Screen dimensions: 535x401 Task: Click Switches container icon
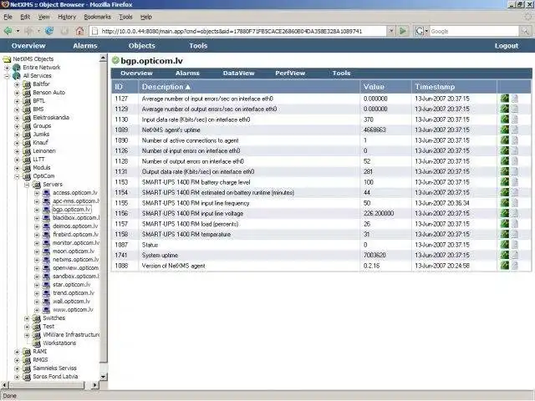click(x=37, y=318)
